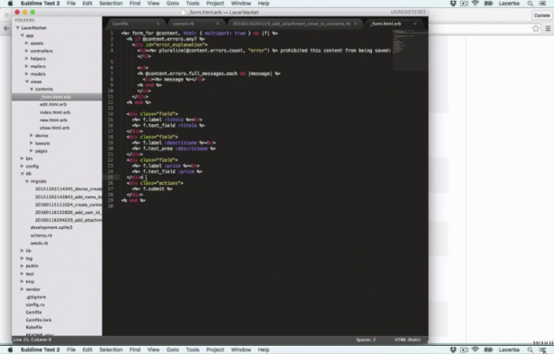Select _form.html.erb in the sidebar tree
The height and width of the screenshot is (354, 554).
click(x=55, y=97)
